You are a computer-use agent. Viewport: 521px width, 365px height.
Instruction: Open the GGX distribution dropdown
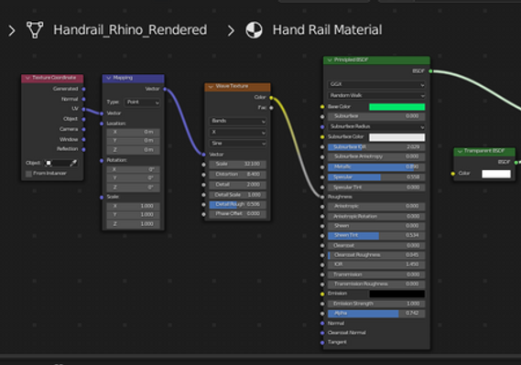click(376, 84)
